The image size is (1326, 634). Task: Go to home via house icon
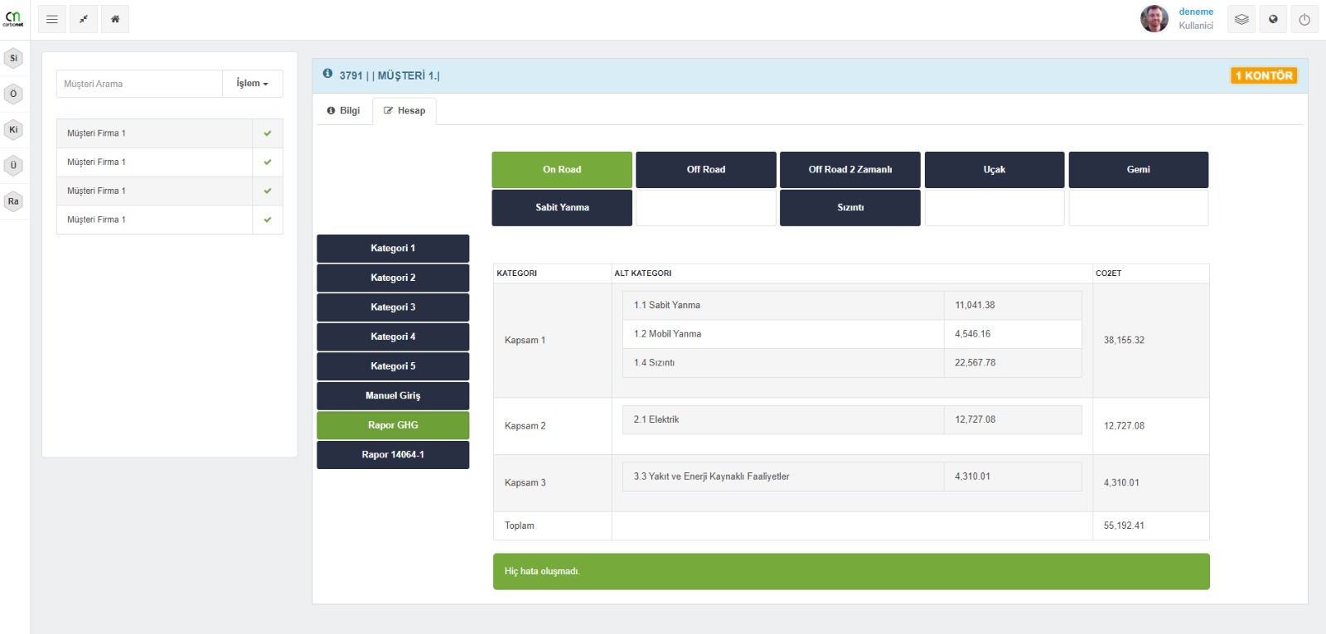point(115,19)
